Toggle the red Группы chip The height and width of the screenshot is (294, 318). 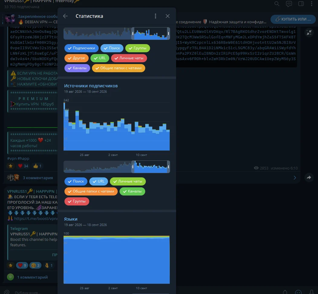[x=77, y=201]
